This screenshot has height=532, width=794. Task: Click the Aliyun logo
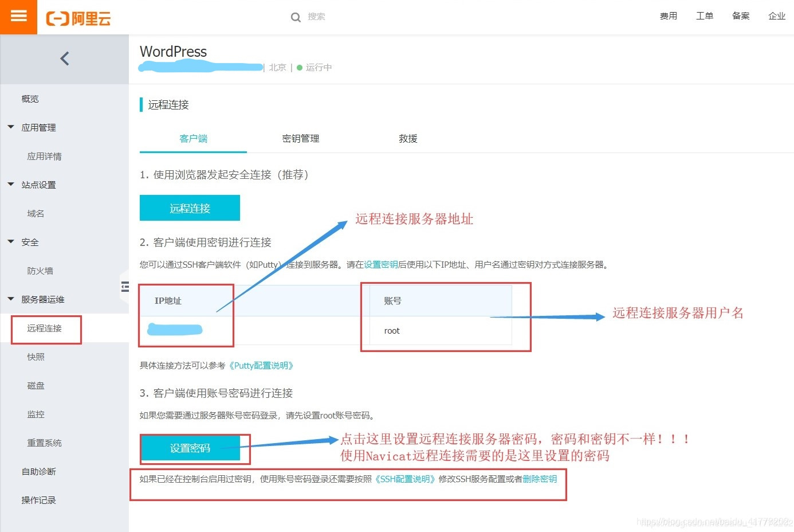click(78, 18)
